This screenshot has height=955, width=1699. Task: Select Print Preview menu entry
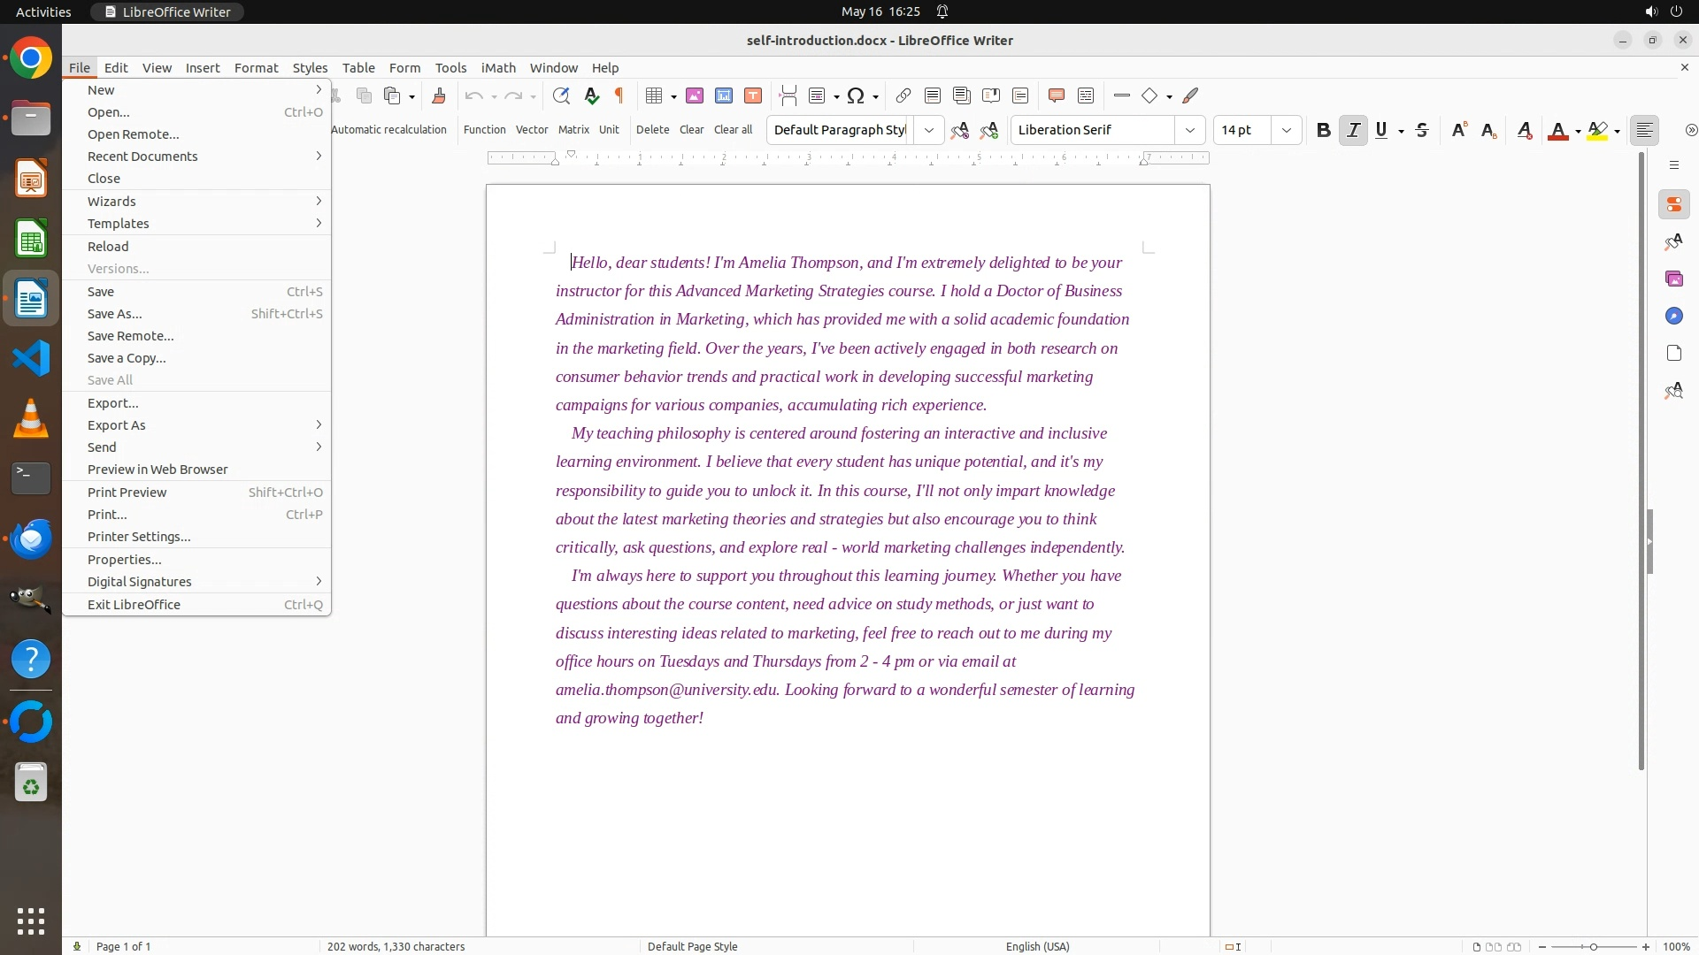pos(127,493)
